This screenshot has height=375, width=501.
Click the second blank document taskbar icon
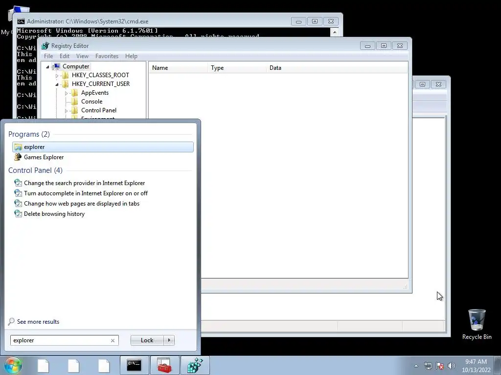click(x=73, y=365)
